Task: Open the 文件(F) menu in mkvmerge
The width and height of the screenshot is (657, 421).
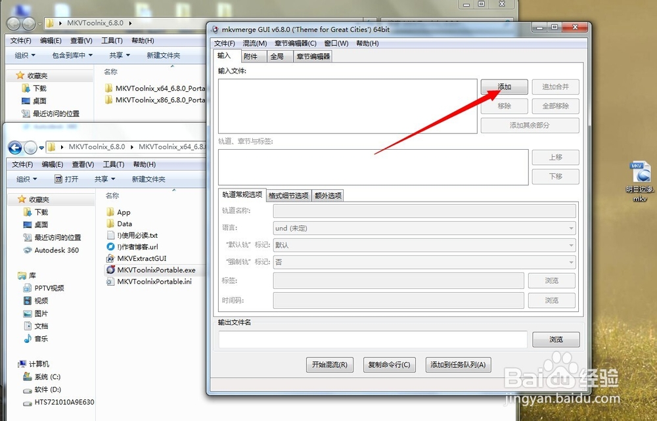Action: (x=224, y=43)
